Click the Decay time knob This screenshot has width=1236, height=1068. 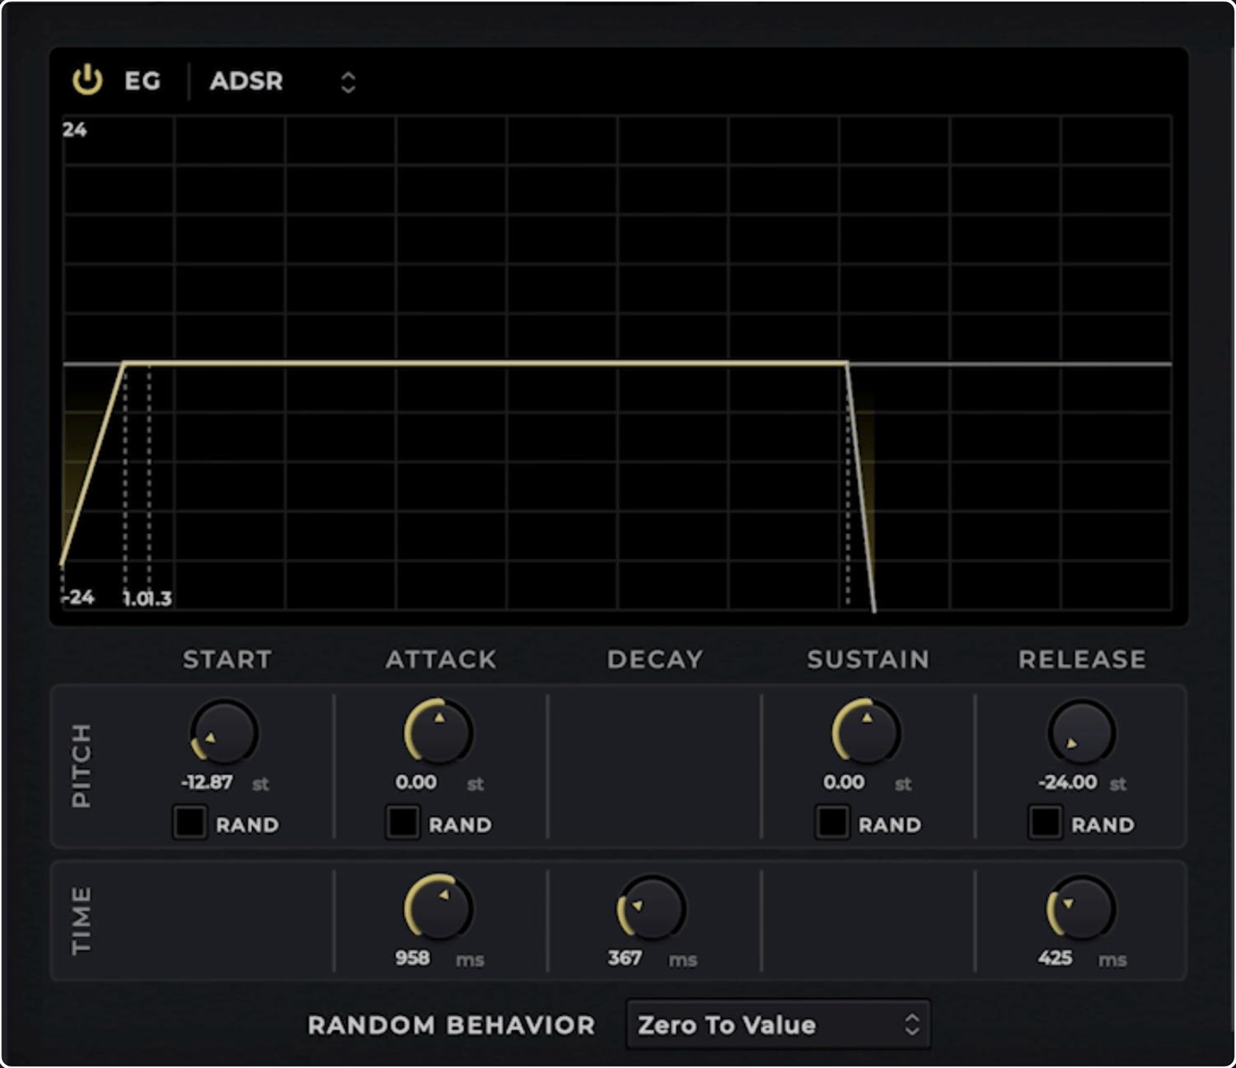pos(652,908)
